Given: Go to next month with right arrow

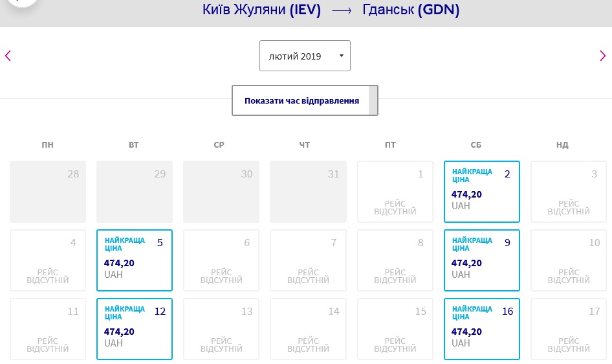Looking at the screenshot, I should [603, 56].
